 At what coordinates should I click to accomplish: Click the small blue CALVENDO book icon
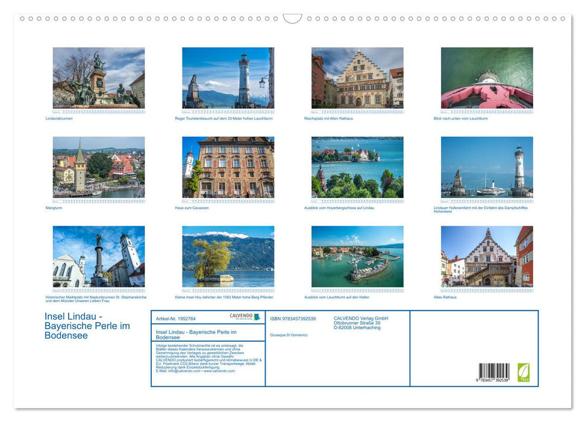256,318
